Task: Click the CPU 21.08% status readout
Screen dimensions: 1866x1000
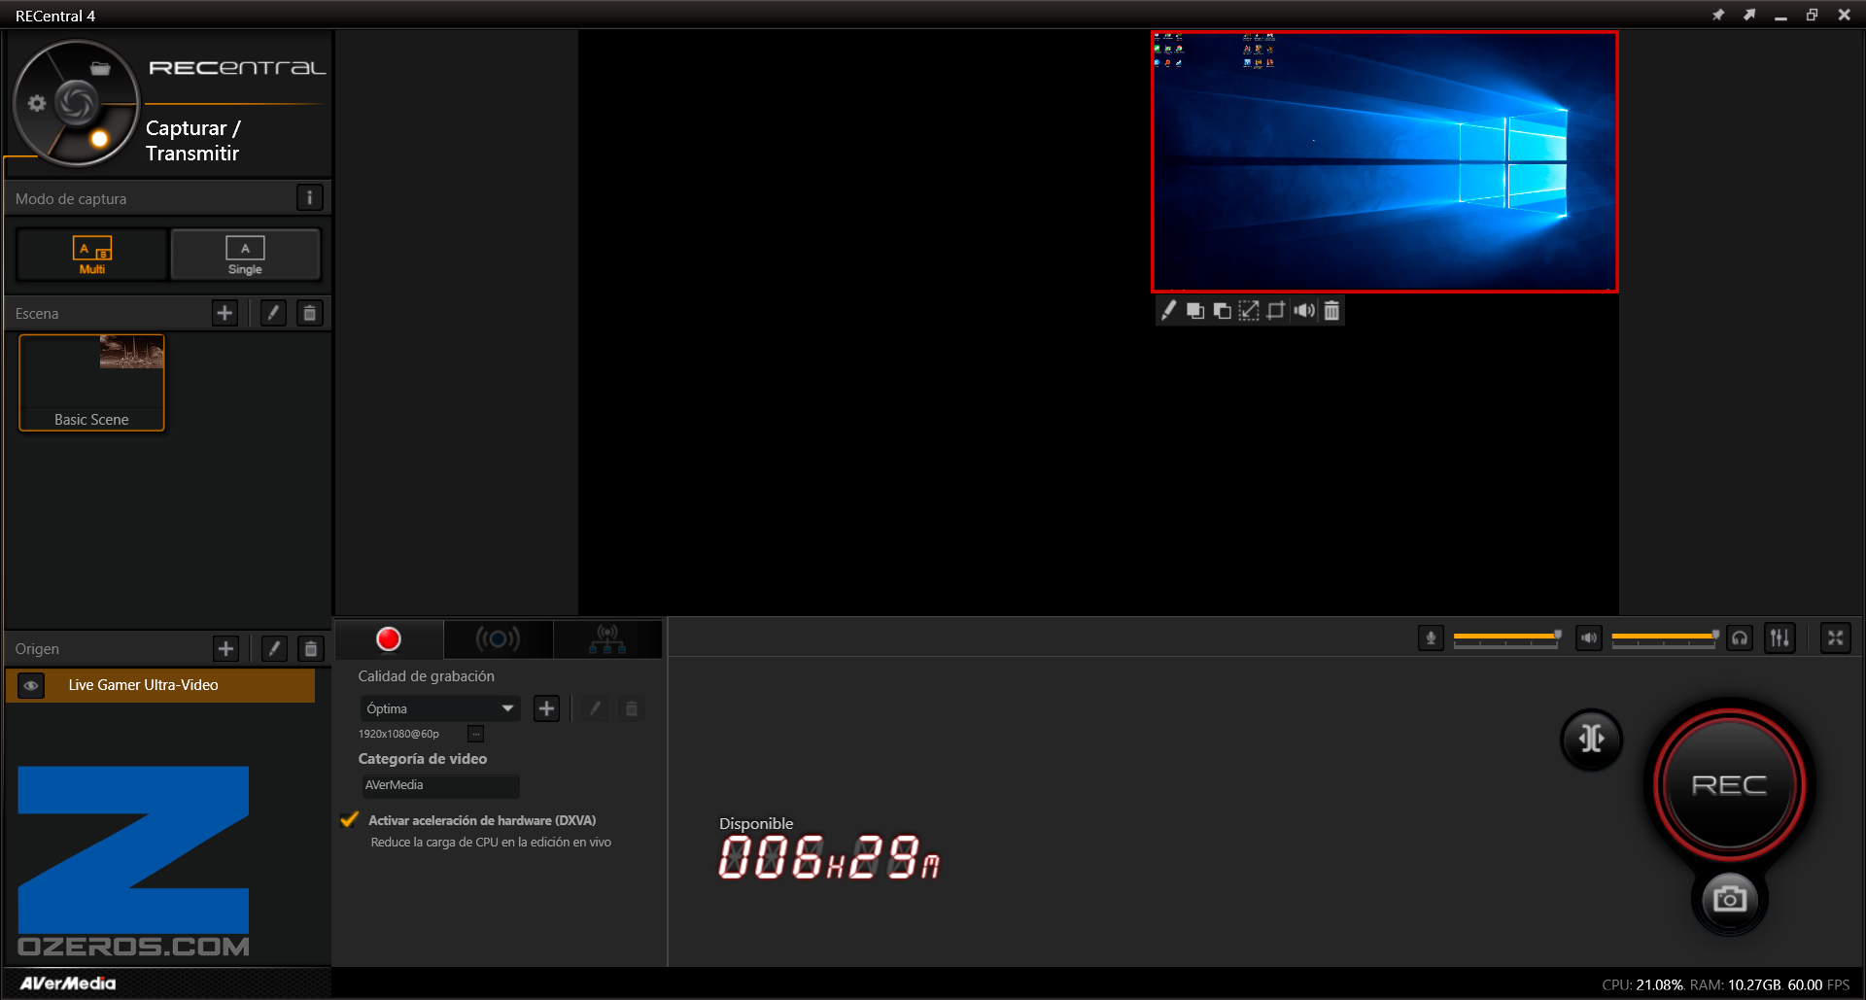Action: 1642,984
